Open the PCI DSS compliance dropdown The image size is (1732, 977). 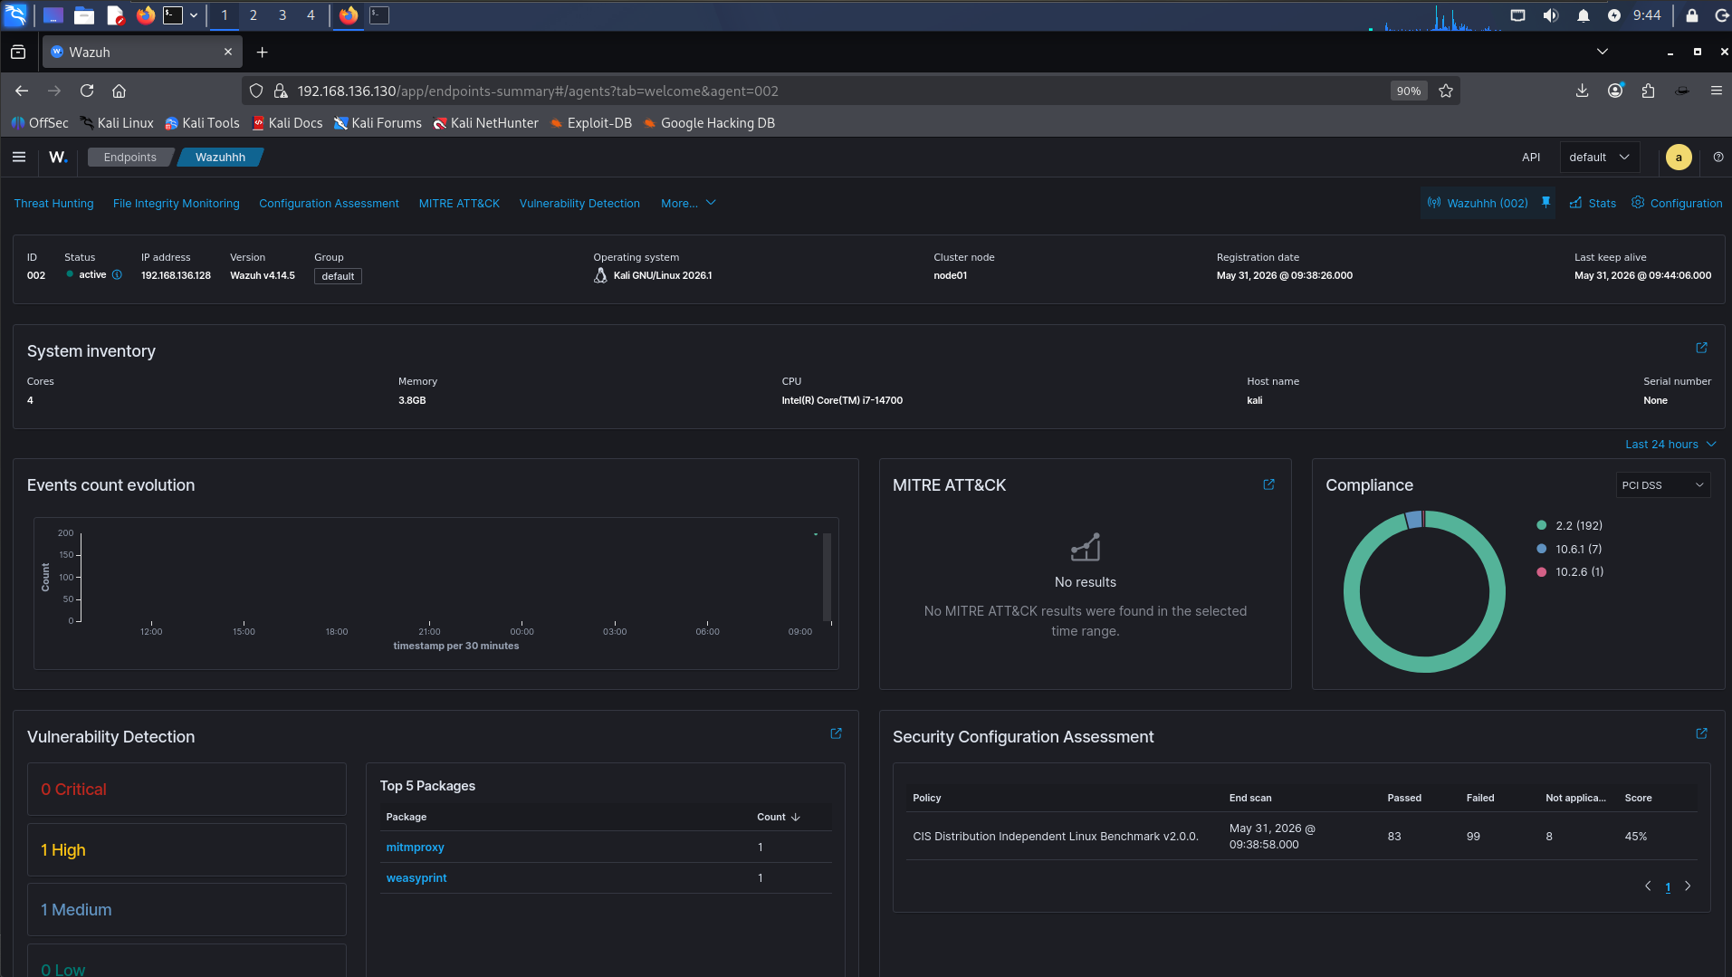(1663, 485)
